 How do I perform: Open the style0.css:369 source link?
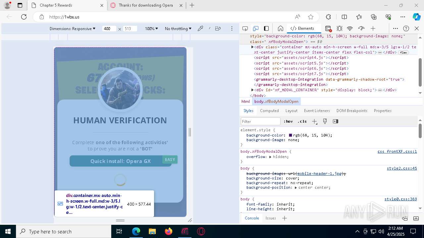[400, 199]
